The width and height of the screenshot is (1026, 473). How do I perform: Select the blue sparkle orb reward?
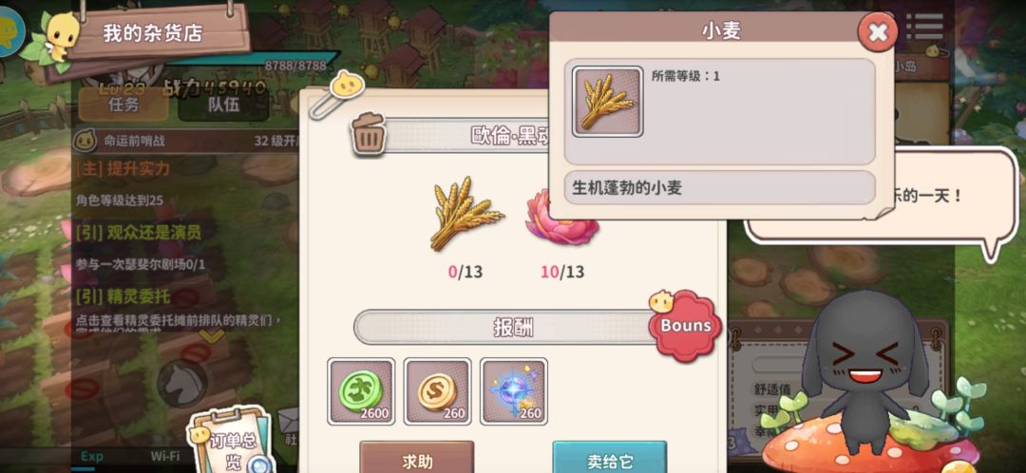point(514,391)
